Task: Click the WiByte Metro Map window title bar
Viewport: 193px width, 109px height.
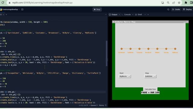Action: [150, 22]
